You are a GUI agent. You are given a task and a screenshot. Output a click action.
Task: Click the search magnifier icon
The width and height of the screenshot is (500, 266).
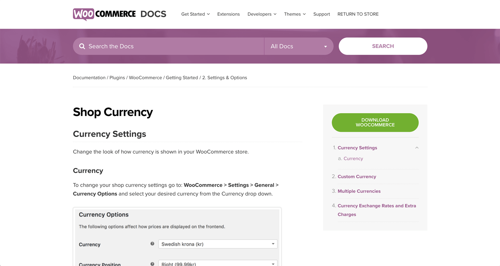click(82, 46)
